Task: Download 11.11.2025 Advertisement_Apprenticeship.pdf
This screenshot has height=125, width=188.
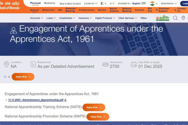Action: click(36, 100)
